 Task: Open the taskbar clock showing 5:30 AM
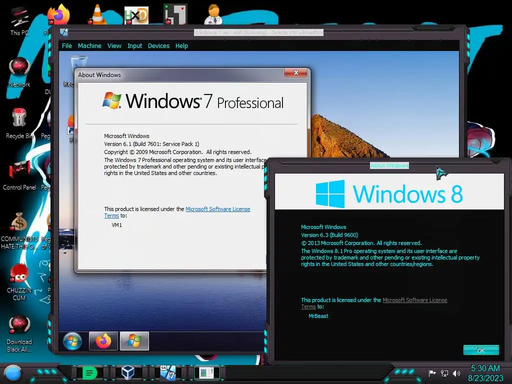pos(485,368)
